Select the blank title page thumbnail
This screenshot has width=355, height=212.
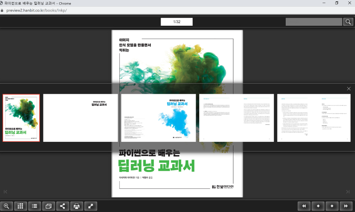coord(81,118)
